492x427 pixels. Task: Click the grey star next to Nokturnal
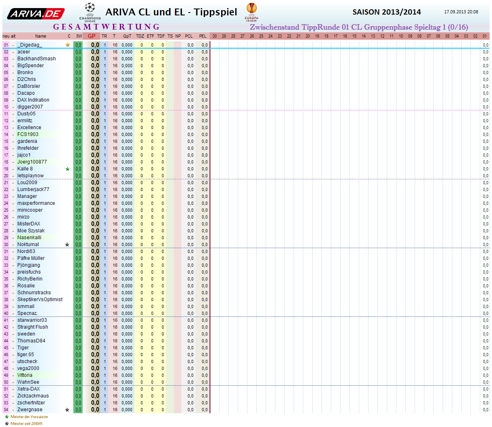point(67,244)
